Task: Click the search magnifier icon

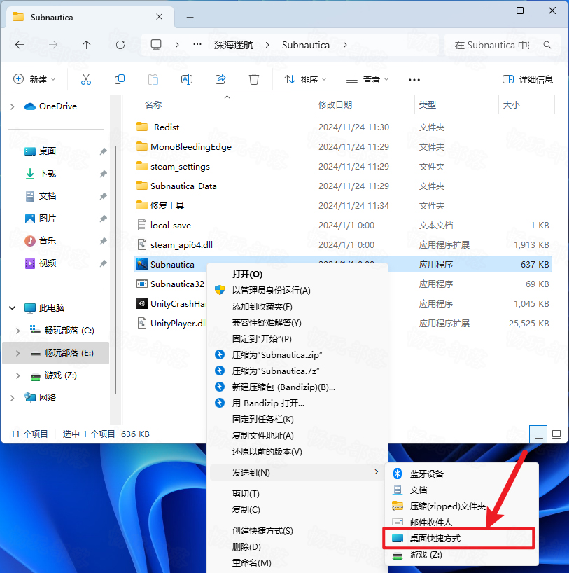Action: [547, 45]
